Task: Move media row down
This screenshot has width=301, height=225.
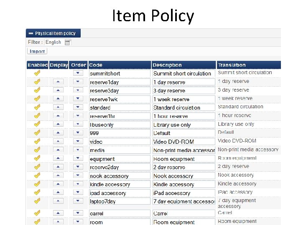Action: (x=78, y=150)
